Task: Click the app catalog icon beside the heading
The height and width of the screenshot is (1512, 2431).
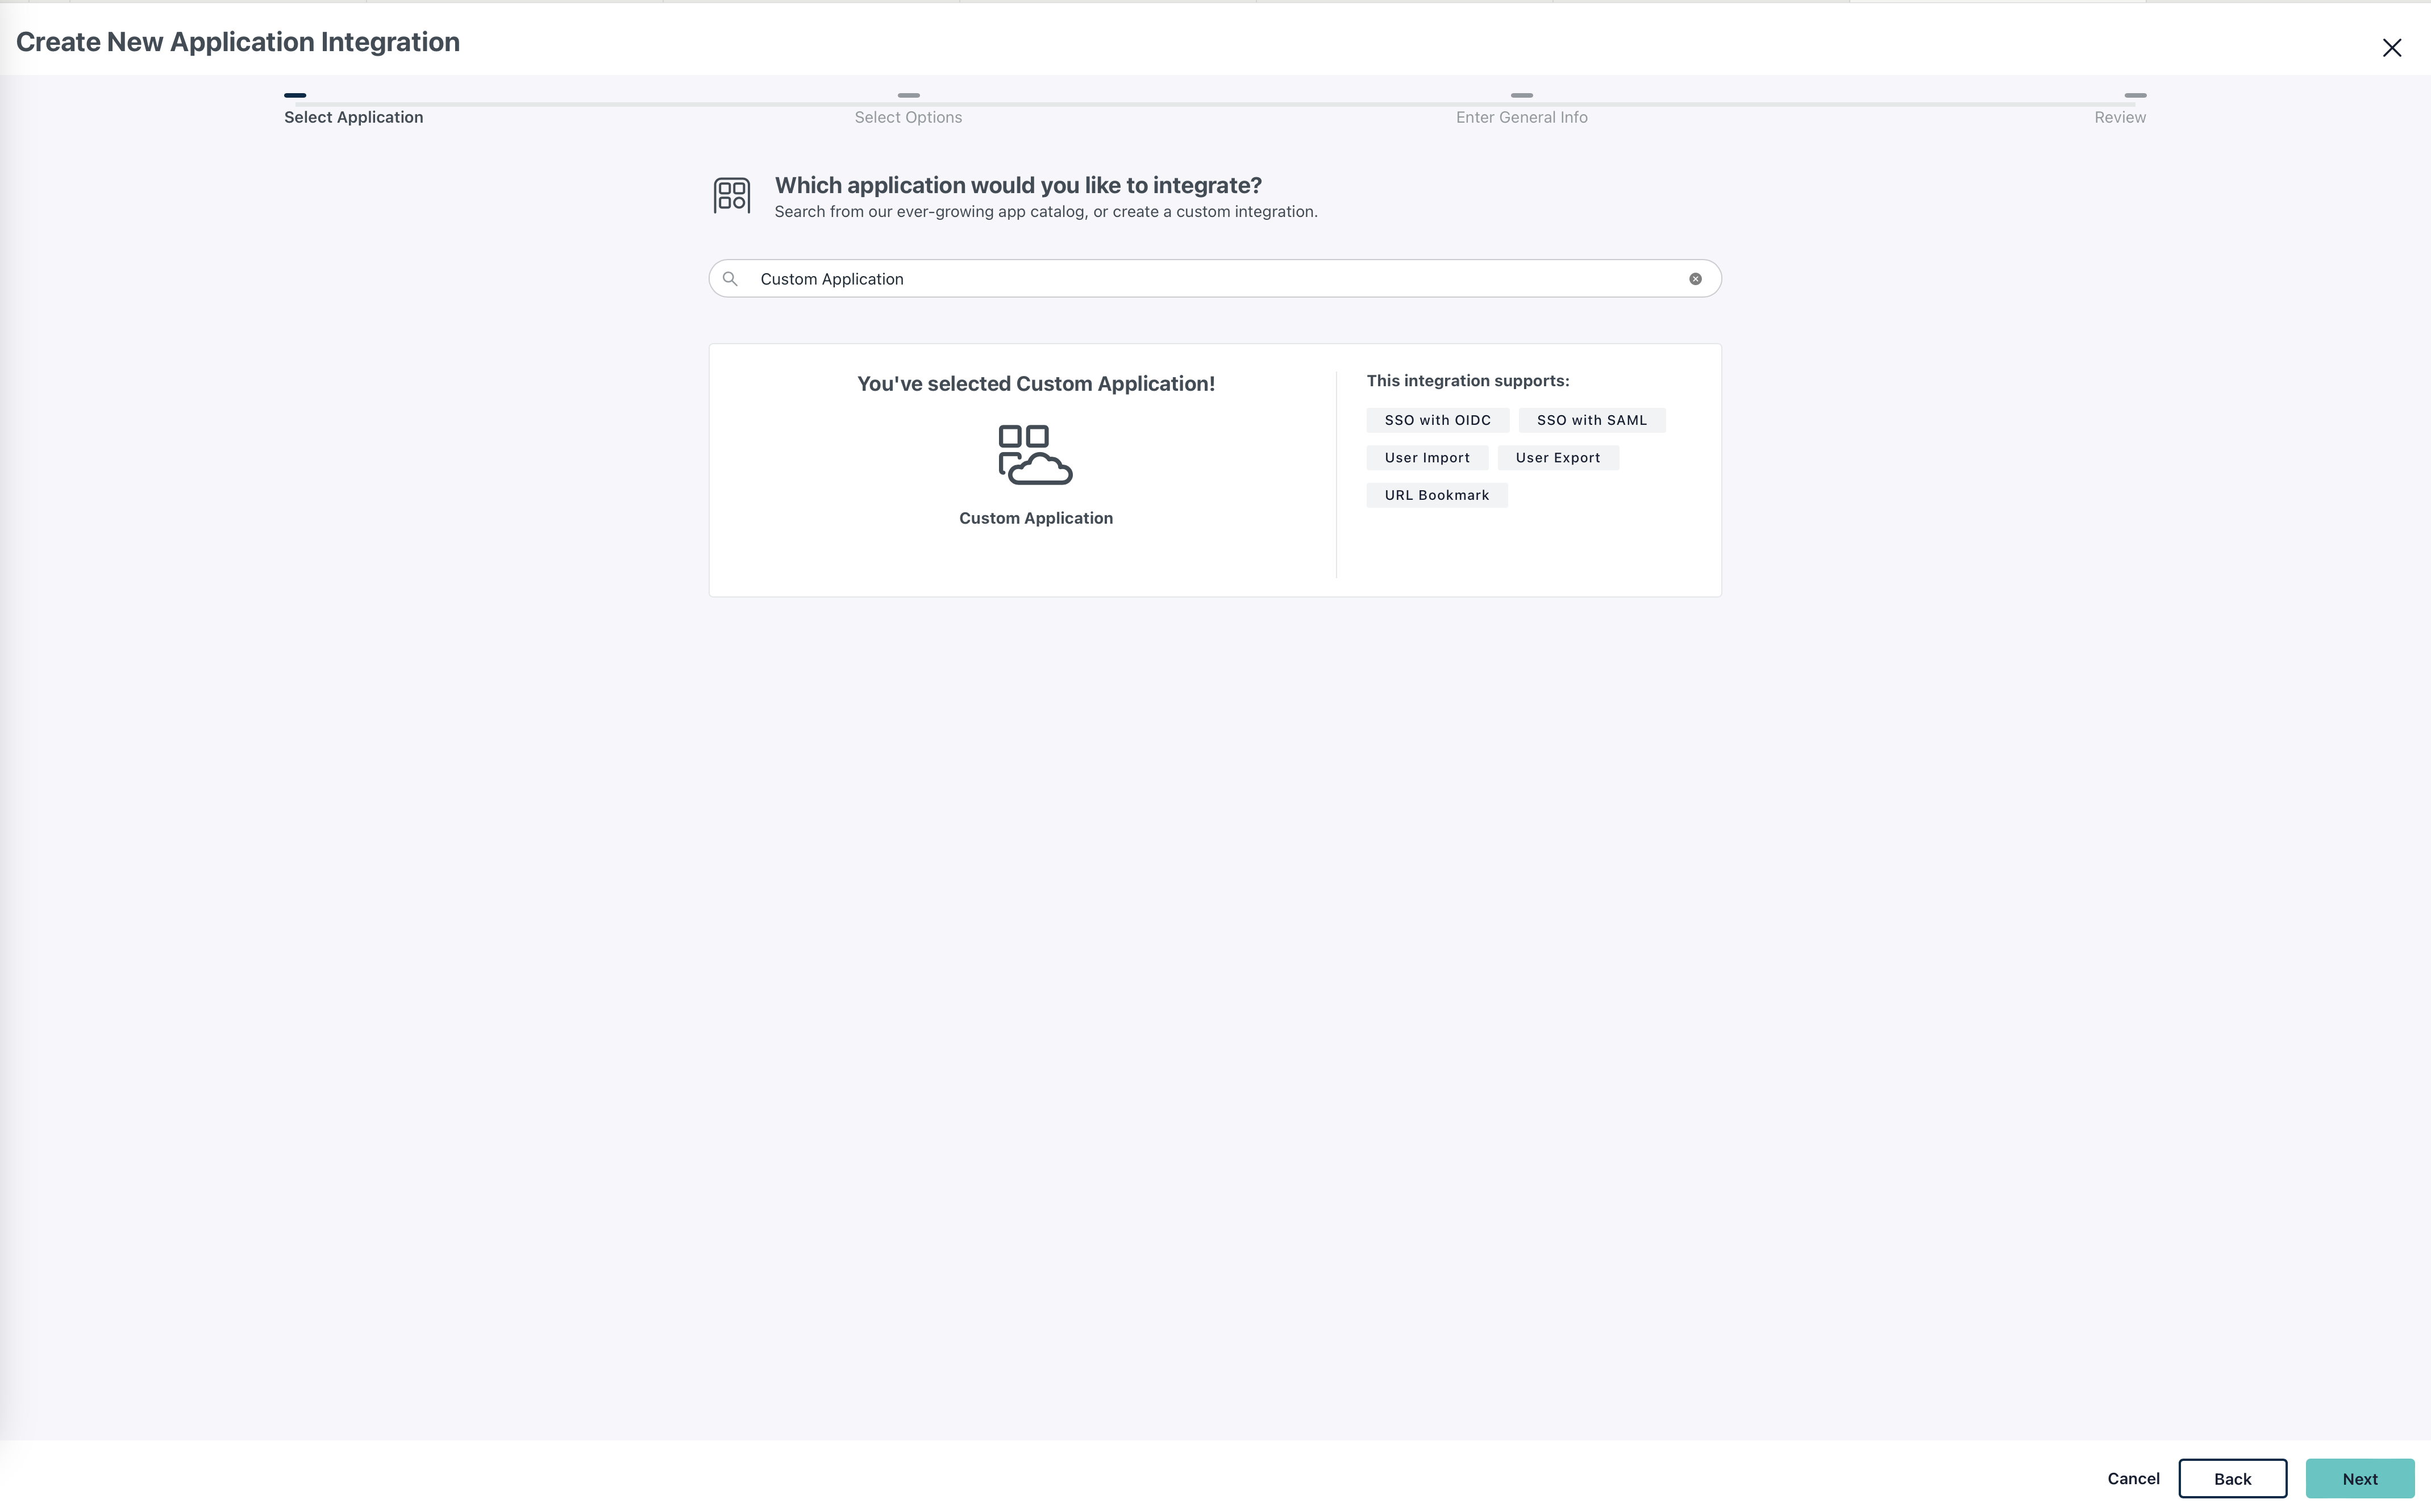Action: coord(731,195)
